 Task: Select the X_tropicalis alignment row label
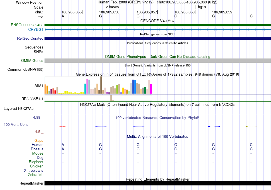click(34, 171)
